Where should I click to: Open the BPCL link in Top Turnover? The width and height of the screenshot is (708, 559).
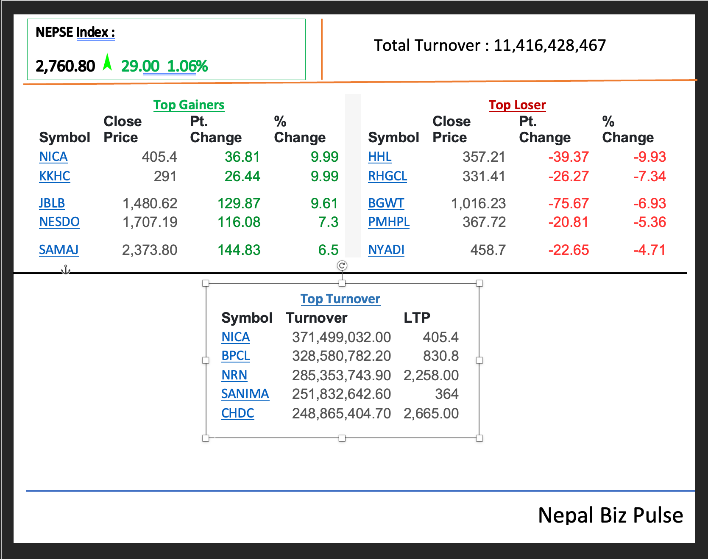(236, 356)
